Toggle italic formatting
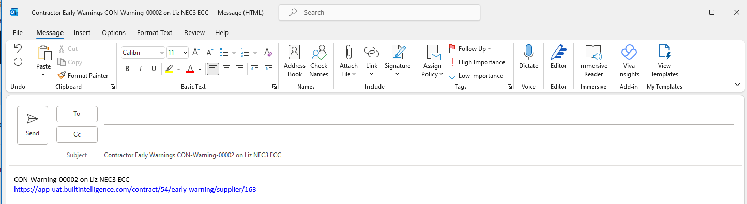This screenshot has height=204, width=747. click(x=141, y=69)
